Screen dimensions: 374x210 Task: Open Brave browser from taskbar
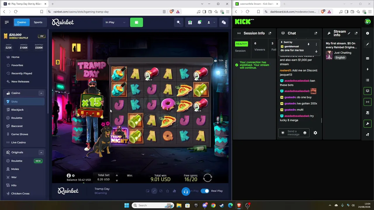[x=239, y=205]
